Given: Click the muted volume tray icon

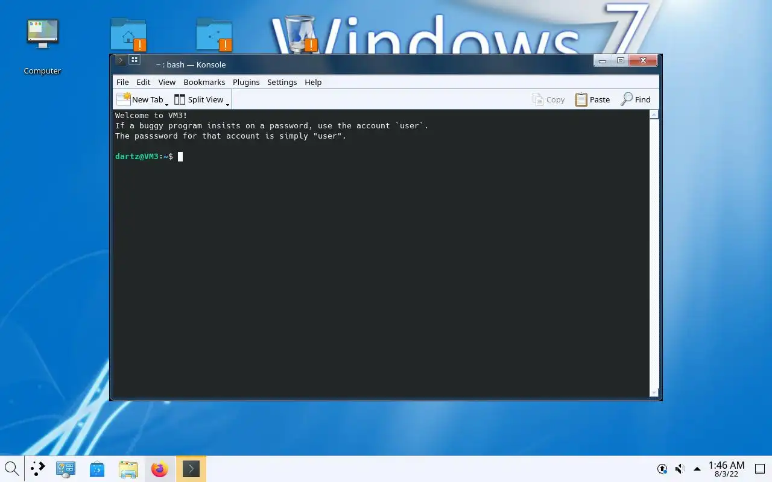Looking at the screenshot, I should tap(680, 469).
